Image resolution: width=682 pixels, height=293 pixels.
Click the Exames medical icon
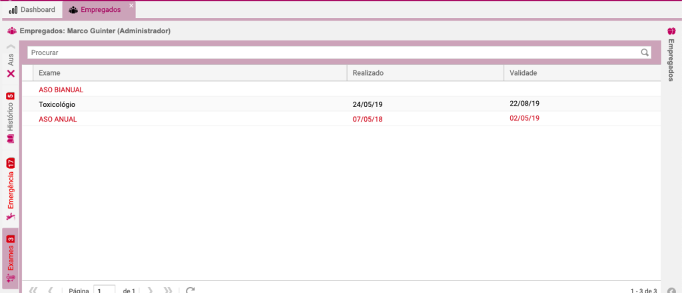pos(11,278)
